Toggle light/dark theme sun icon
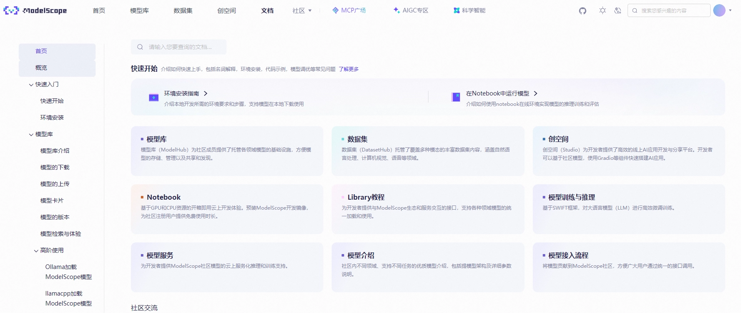The image size is (741, 313). tap(602, 11)
